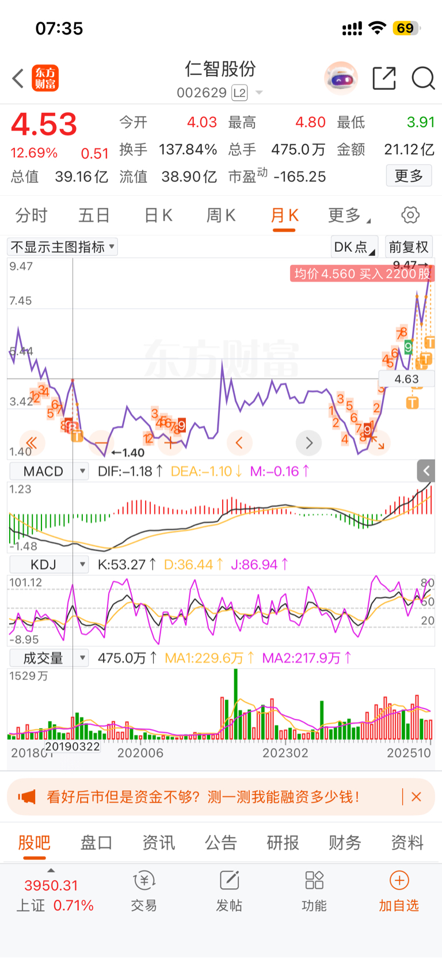
Task: Switch to 日K chart tab
Action: click(158, 215)
